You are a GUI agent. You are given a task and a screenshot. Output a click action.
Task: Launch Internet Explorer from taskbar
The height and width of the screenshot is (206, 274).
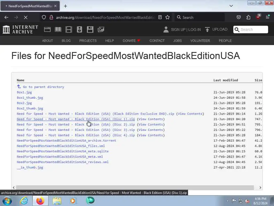pos(24,201)
